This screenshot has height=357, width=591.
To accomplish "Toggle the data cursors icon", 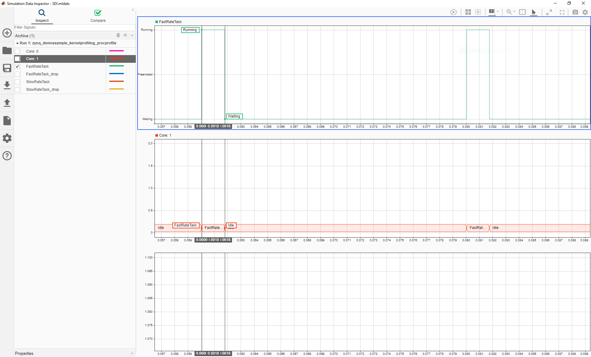I will click(x=492, y=12).
